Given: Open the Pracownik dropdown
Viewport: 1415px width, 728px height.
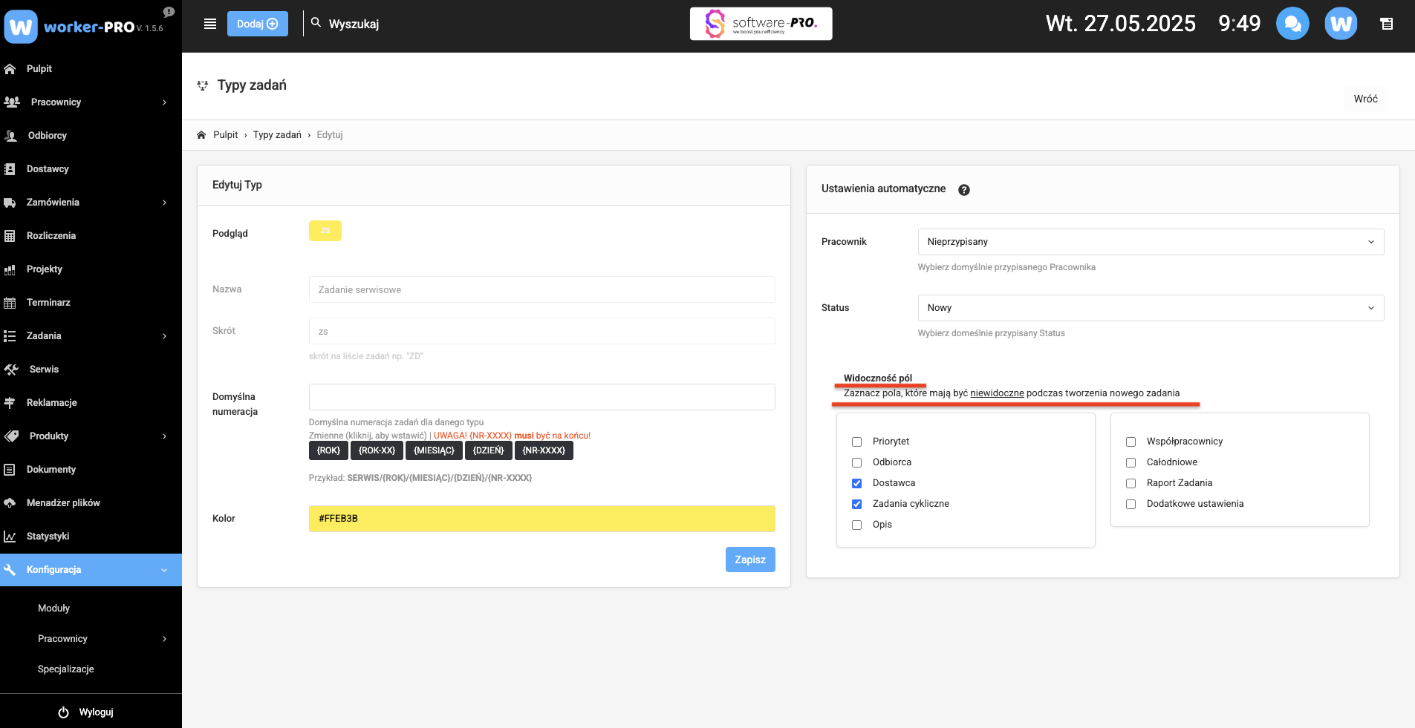Looking at the screenshot, I should click(1151, 242).
